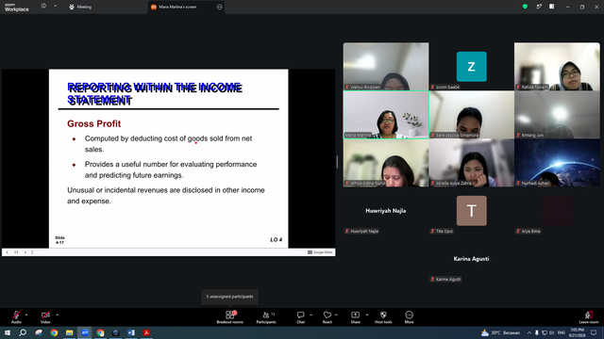Click the LO 4 label on slide
This screenshot has width=604, height=339.
click(x=276, y=239)
